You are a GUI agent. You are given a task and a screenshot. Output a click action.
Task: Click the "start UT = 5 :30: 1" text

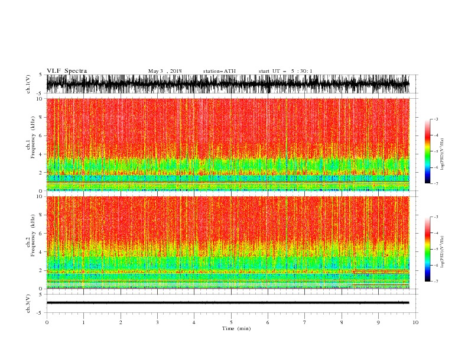[285, 71]
